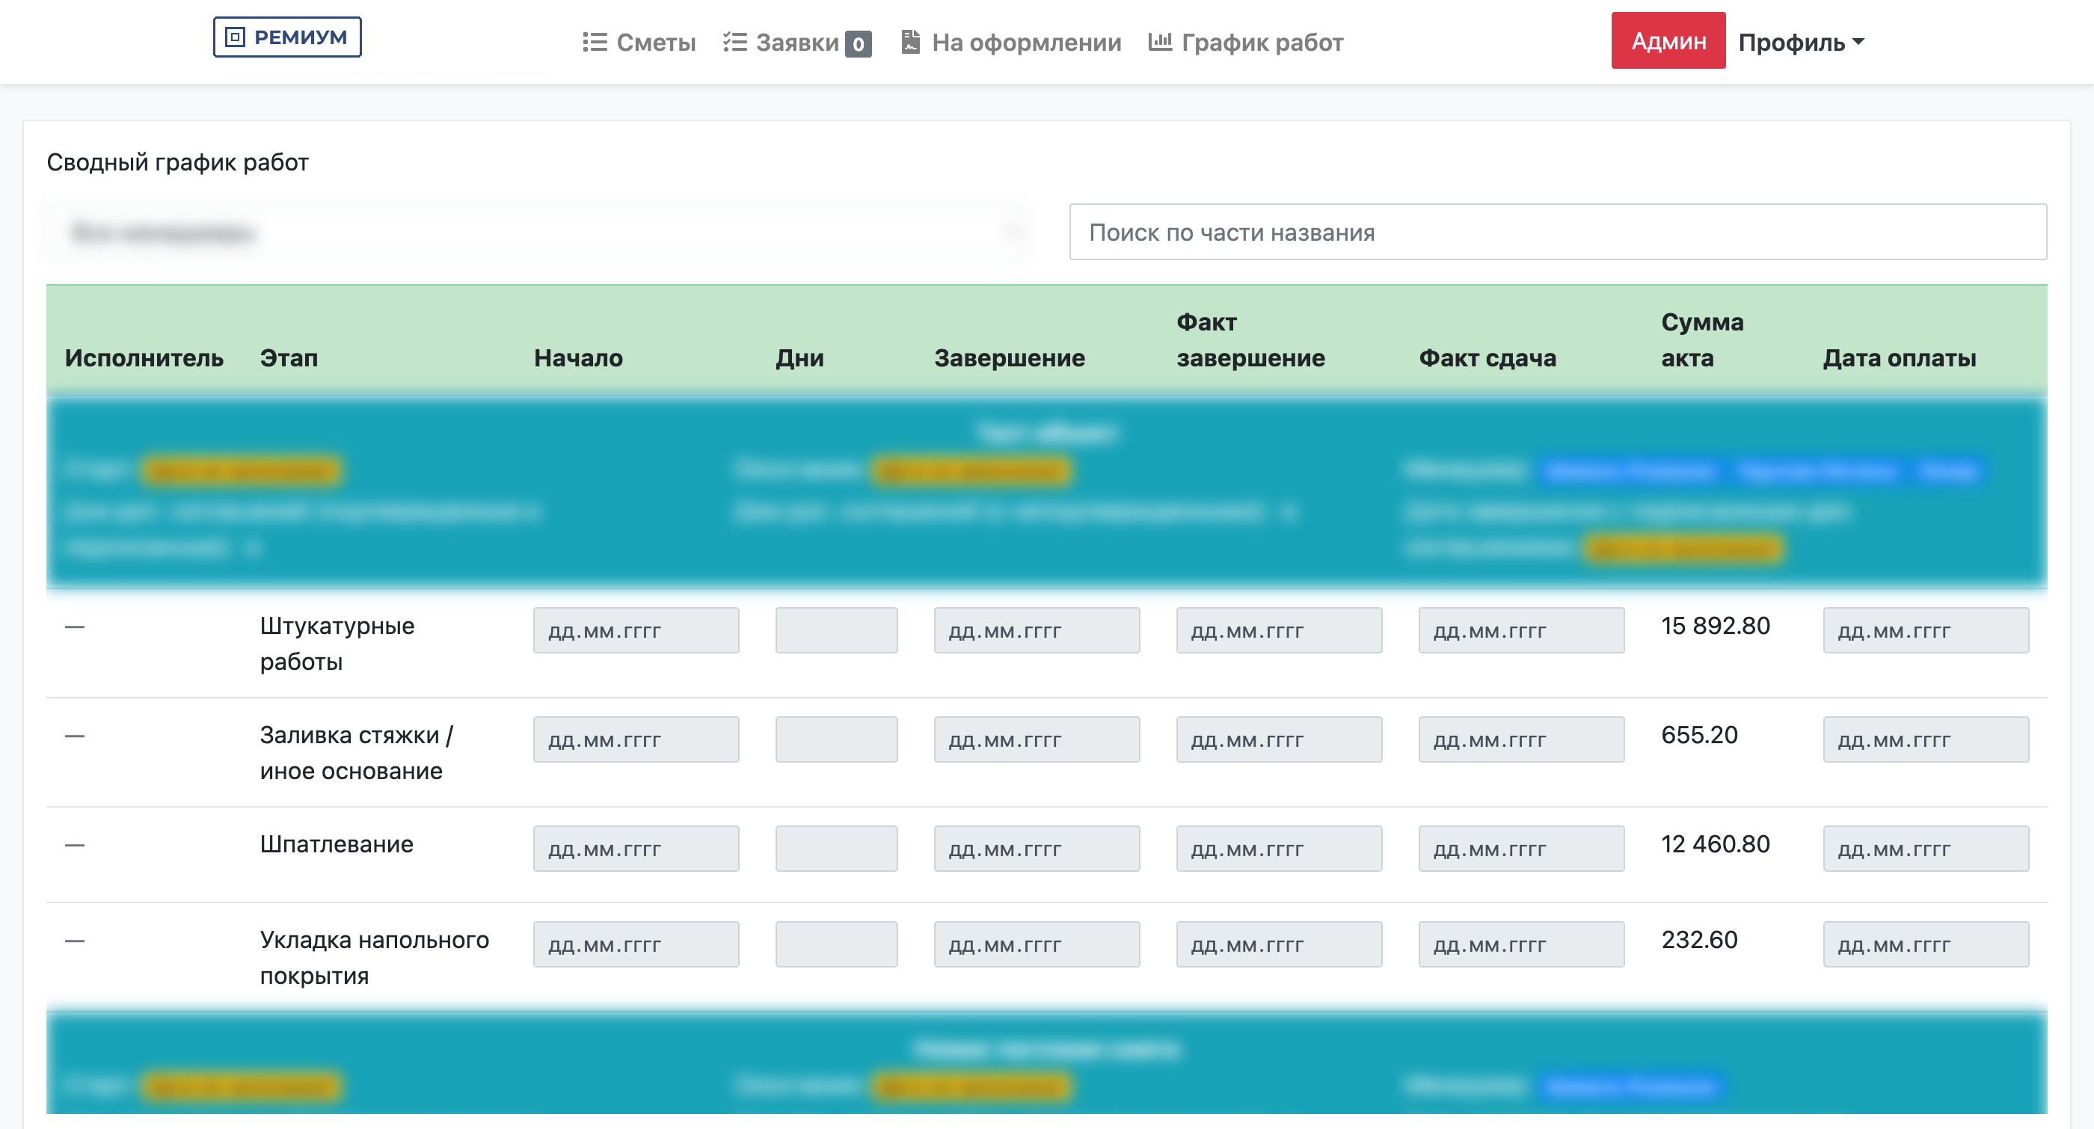
Task: Click the Штукатурные работы stage name
Action: pos(337,644)
